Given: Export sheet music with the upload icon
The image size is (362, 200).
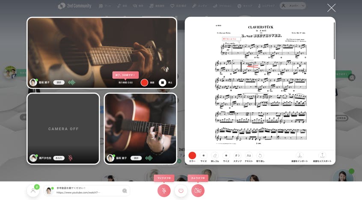Looking at the screenshot, I should pyautogui.click(x=322, y=155).
